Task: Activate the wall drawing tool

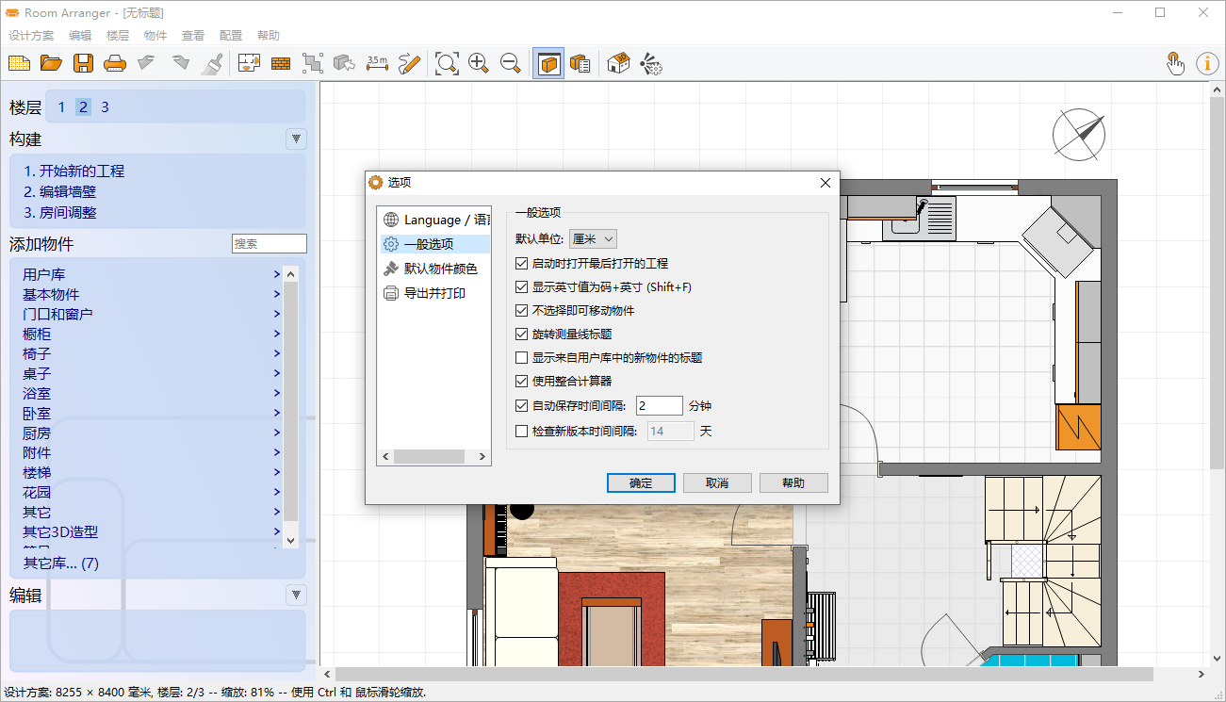Action: coord(280,63)
